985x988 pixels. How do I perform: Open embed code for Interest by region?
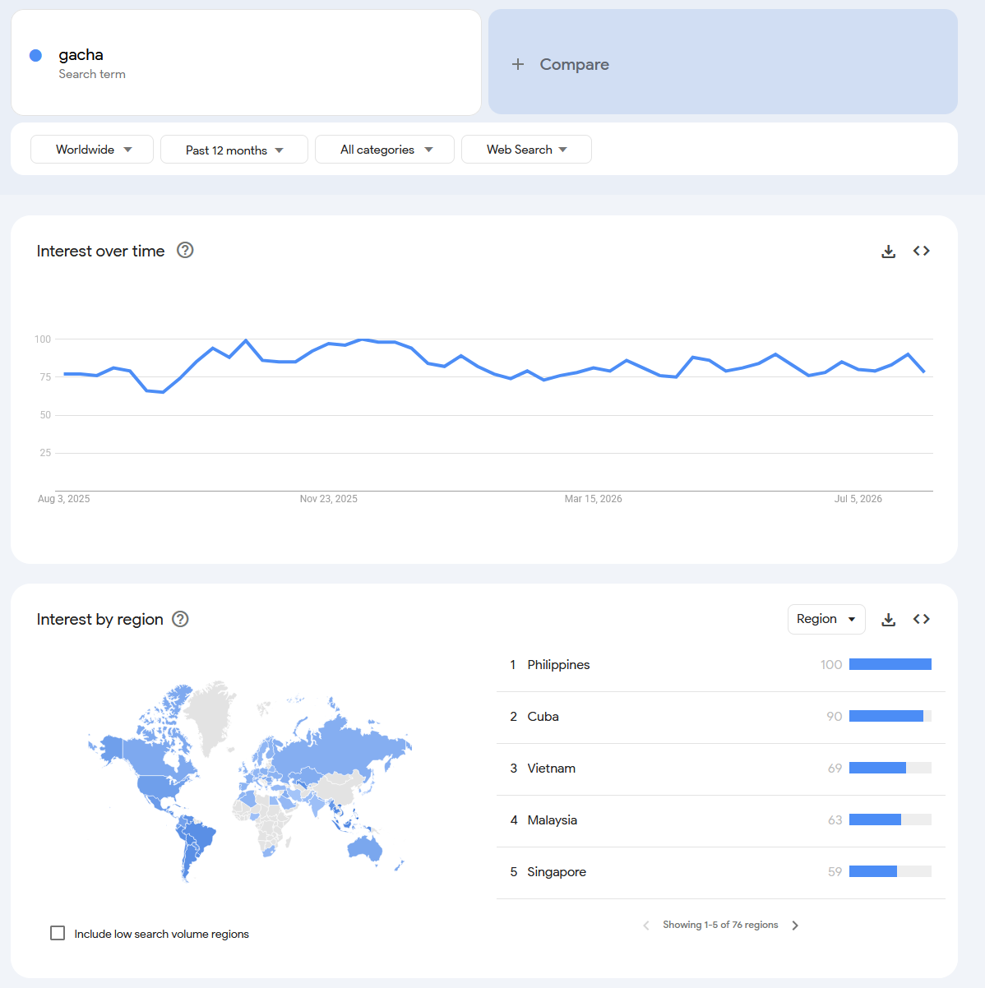pyautogui.click(x=921, y=619)
